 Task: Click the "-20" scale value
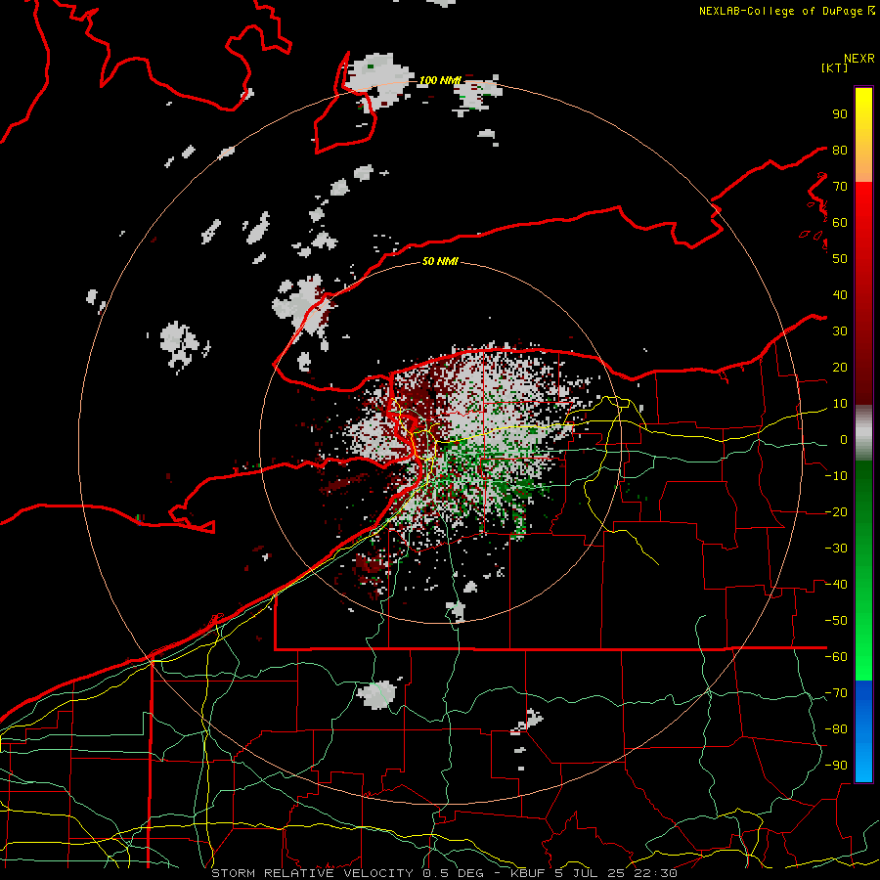pyautogui.click(x=836, y=511)
